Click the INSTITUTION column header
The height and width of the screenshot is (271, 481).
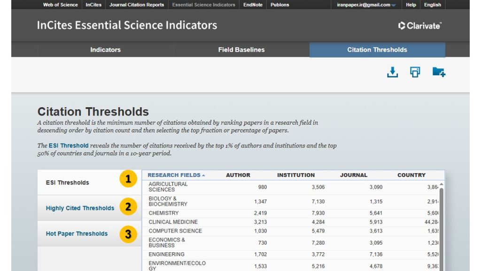[x=296, y=175]
